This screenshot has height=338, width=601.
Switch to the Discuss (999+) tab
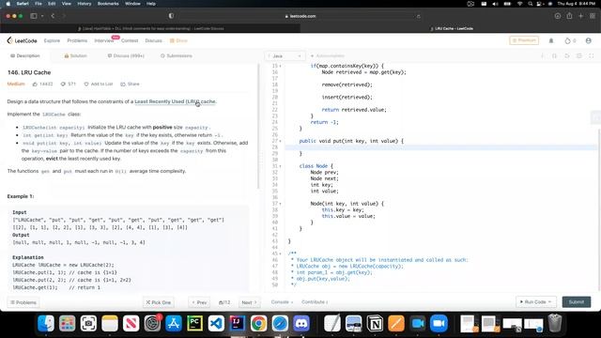click(x=126, y=56)
